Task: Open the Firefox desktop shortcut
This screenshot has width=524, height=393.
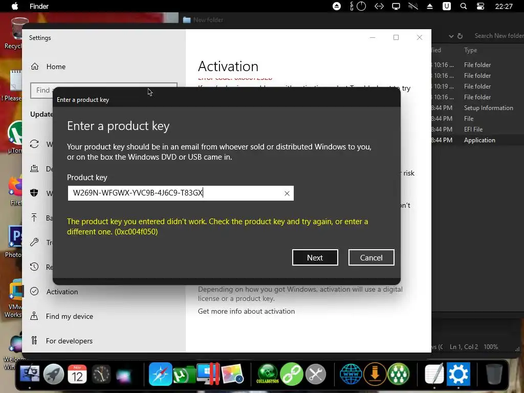Action: 15,190
